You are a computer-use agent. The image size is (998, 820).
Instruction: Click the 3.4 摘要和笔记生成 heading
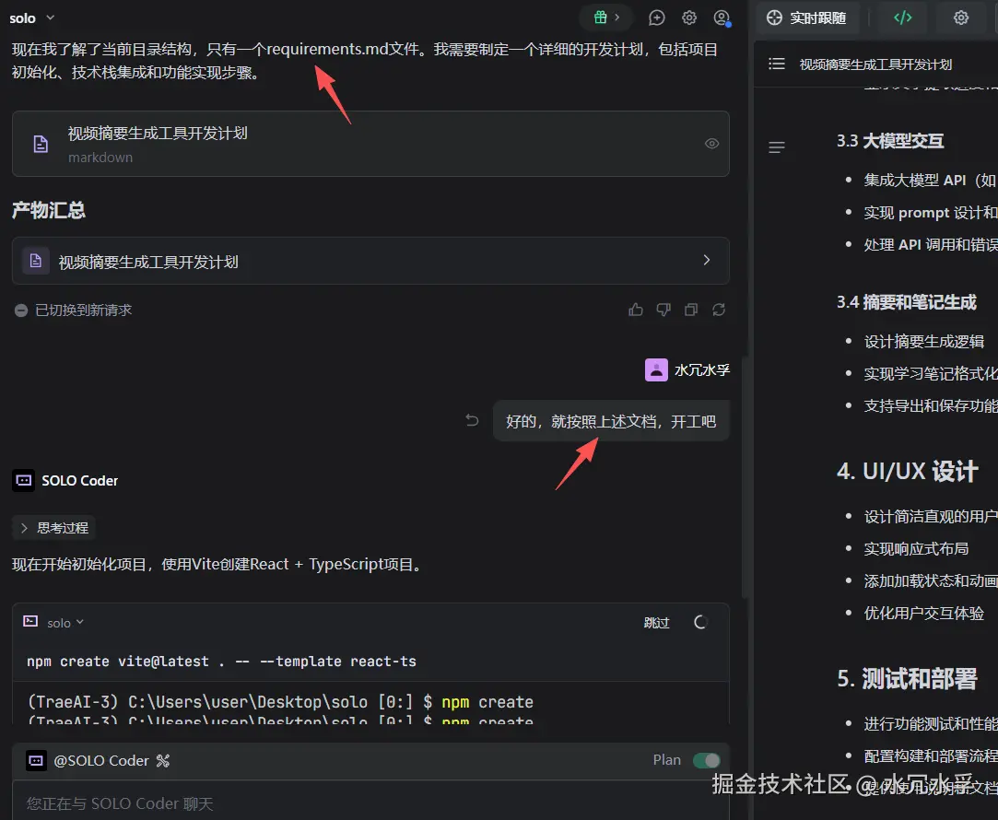click(907, 302)
